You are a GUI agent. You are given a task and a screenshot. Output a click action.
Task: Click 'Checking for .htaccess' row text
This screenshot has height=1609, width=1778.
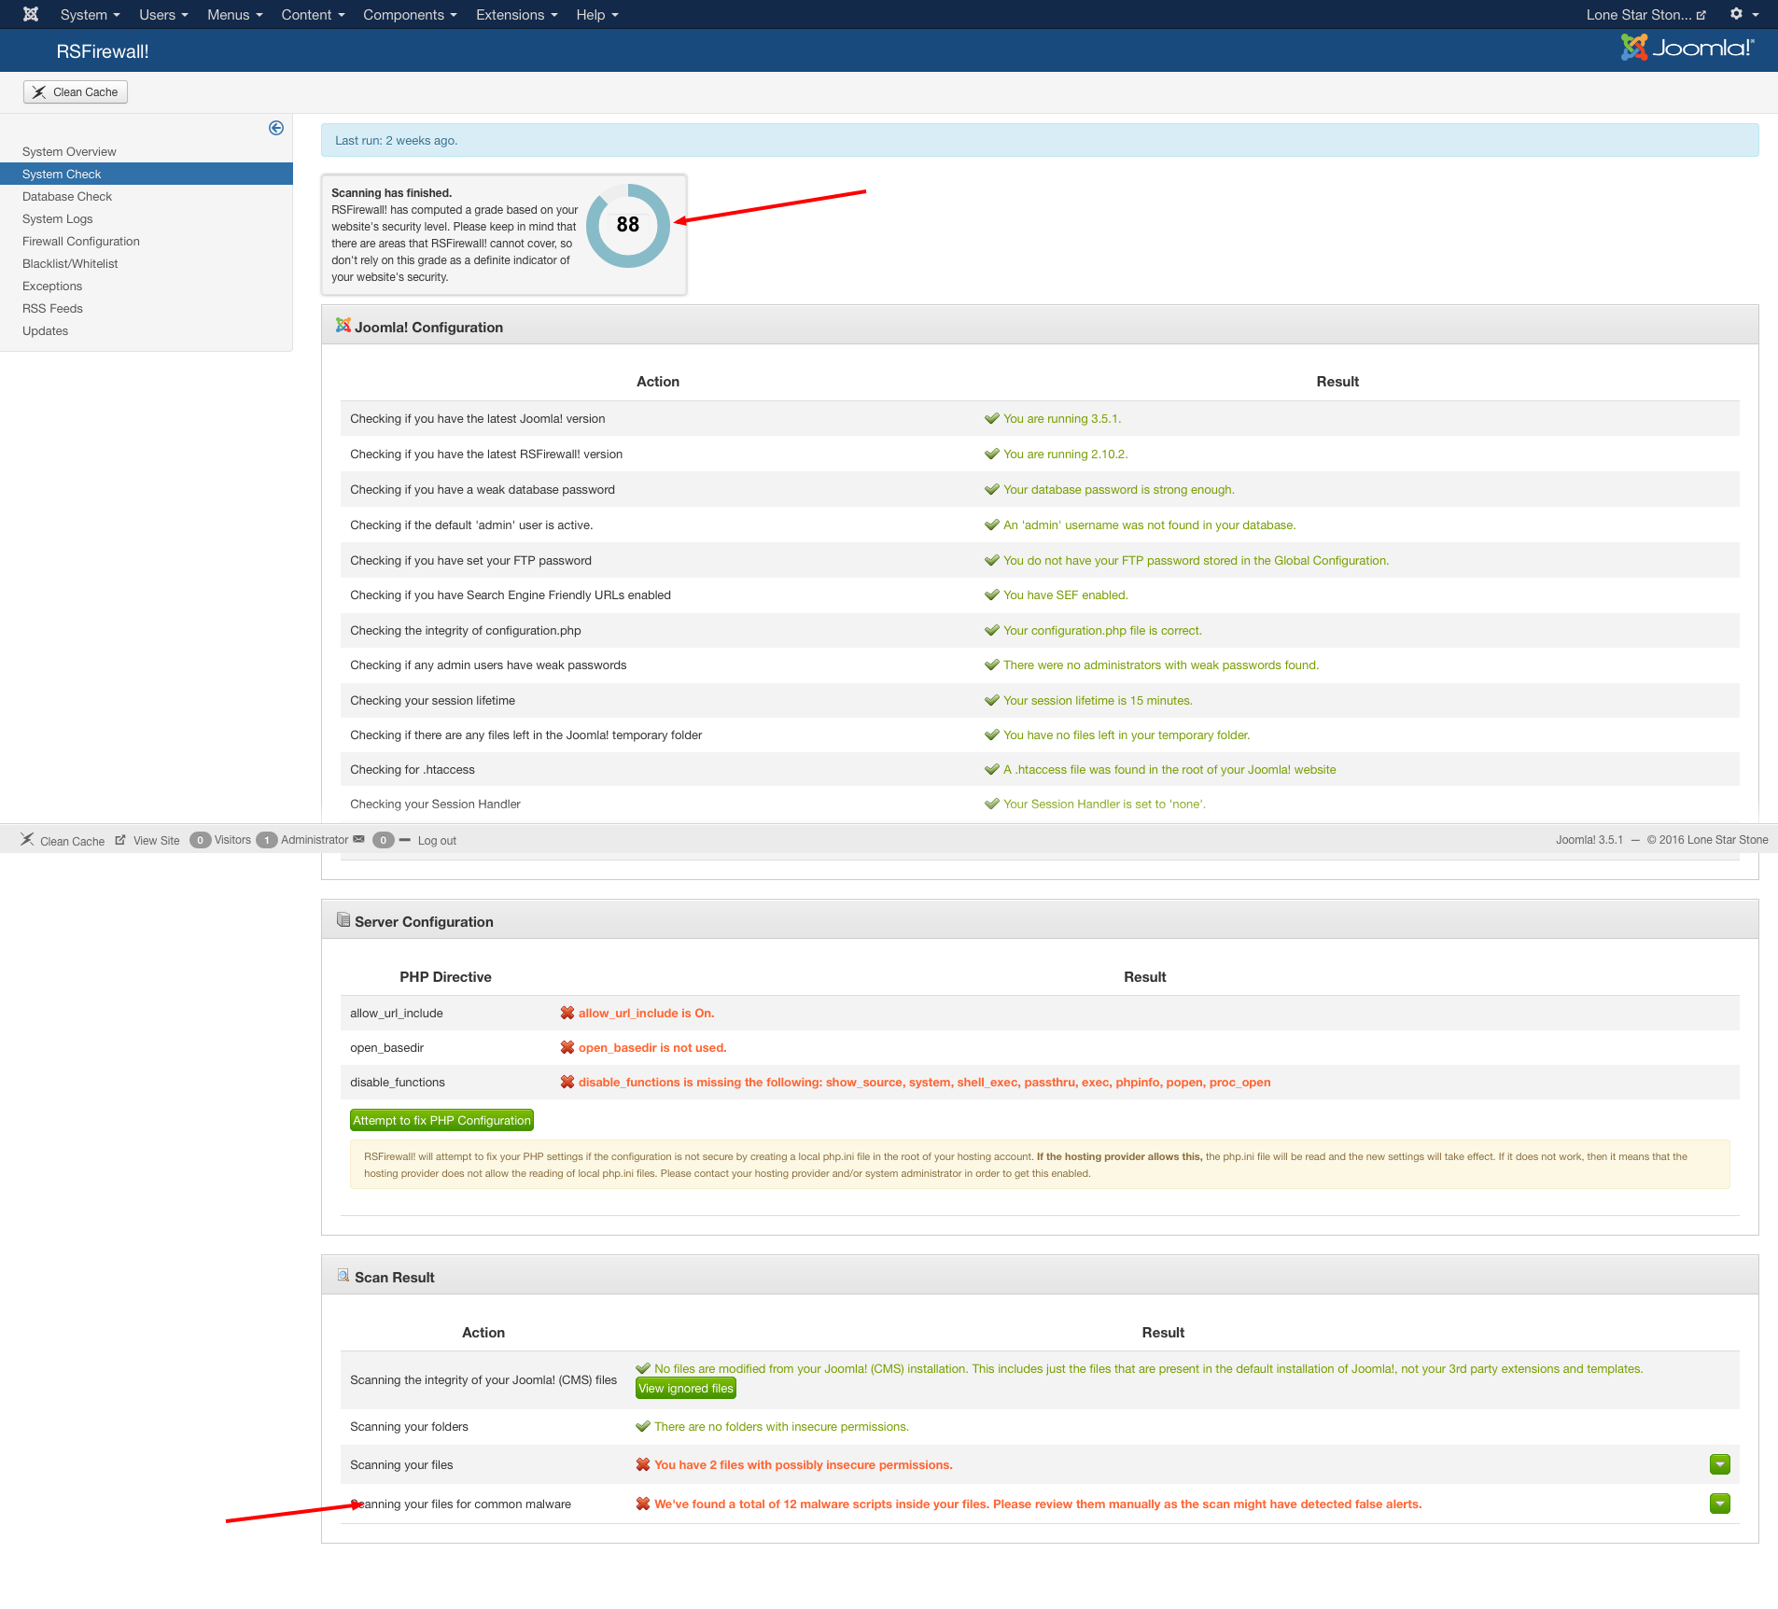pos(413,769)
